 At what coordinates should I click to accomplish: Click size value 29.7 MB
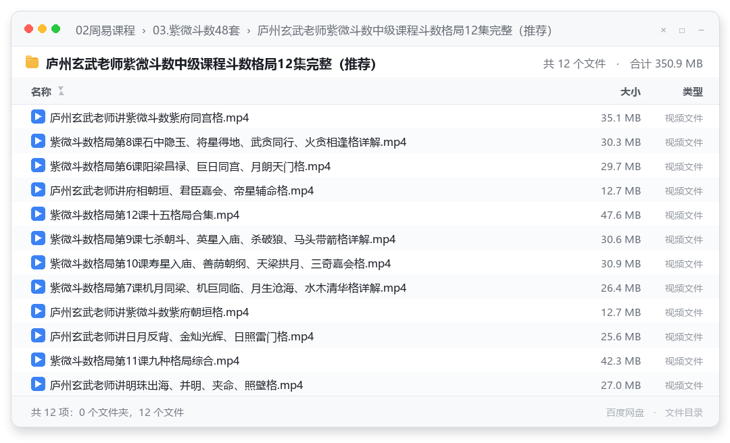pos(620,166)
